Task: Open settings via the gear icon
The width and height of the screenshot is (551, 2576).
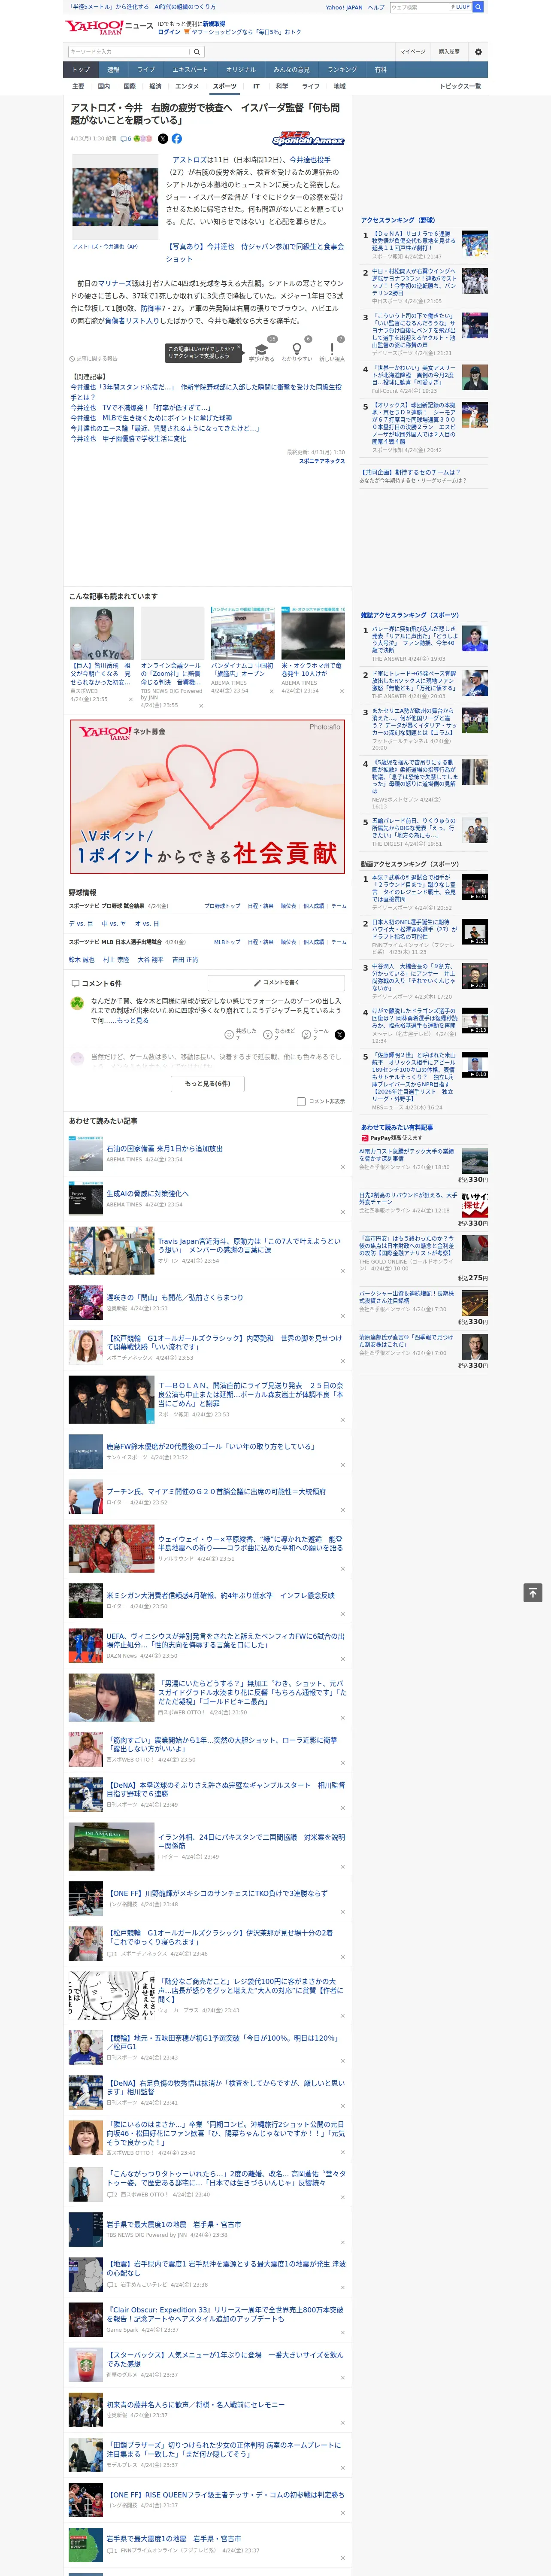Action: tap(478, 51)
